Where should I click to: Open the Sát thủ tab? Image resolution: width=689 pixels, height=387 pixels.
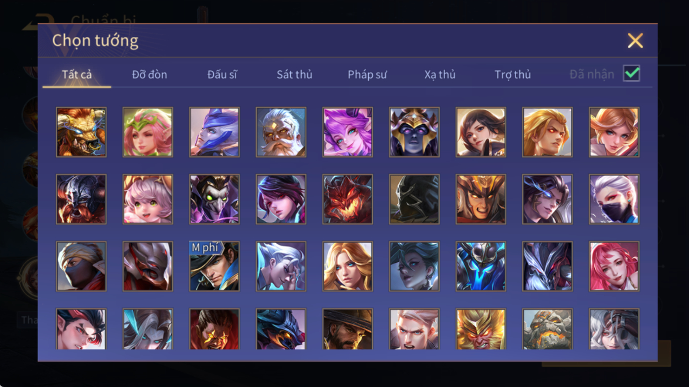[x=294, y=74]
